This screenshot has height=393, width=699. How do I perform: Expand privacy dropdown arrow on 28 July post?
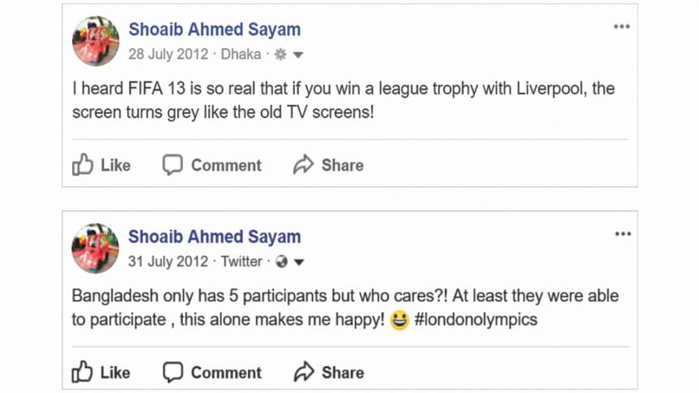(x=298, y=55)
